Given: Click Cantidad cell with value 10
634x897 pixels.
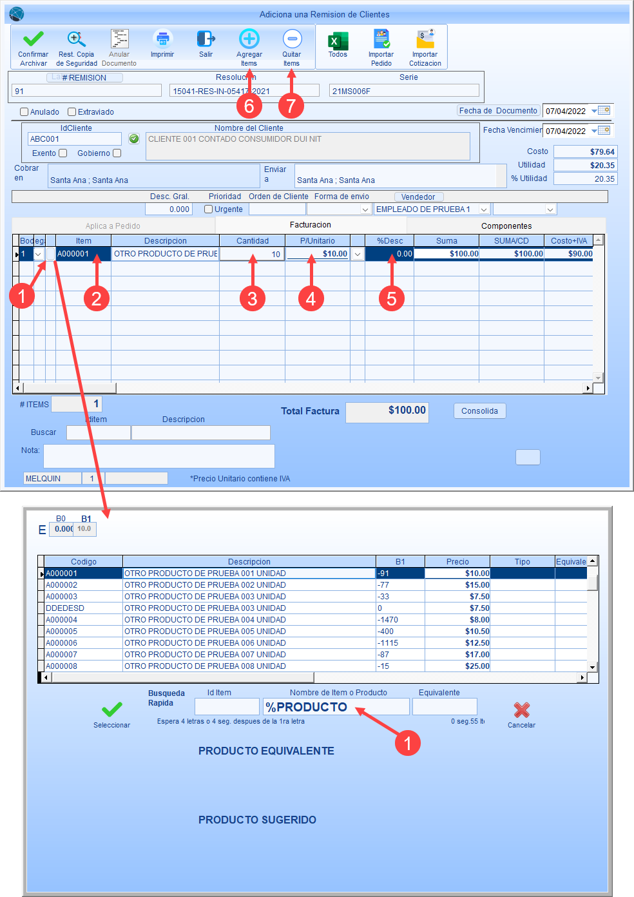Looking at the screenshot, I should point(252,254).
